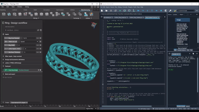Viewport: 199px width, 112px height.
Task: Open the Python_Ring_Script.py editor tab
Action: [120, 17]
